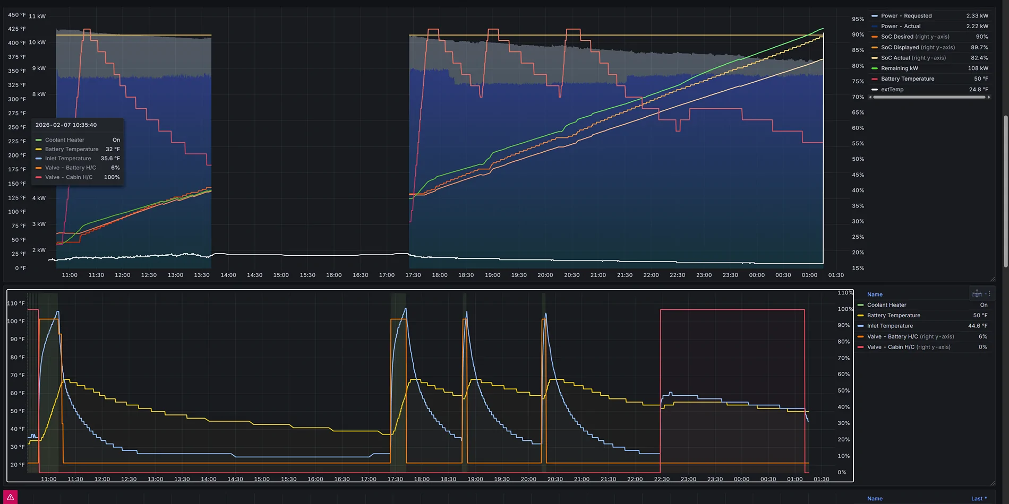The image size is (1009, 504).
Task: Open the kebab options menu in the bottom legend
Action: coord(989,294)
